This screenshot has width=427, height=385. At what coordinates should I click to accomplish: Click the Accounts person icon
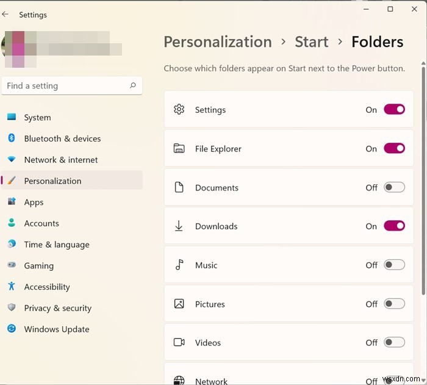coord(12,223)
